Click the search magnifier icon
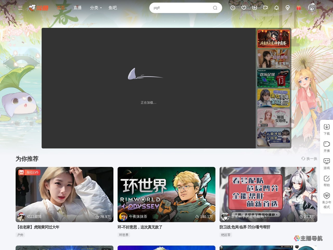Viewport: 333px width, 250px height. coord(215,8)
